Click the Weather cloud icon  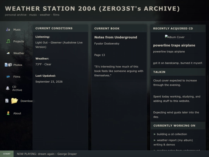(x=8, y=53)
